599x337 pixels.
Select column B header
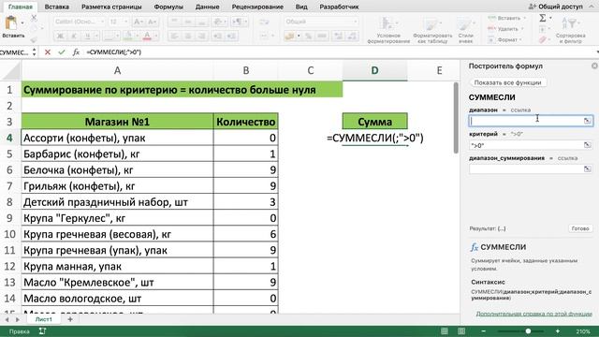click(245, 70)
